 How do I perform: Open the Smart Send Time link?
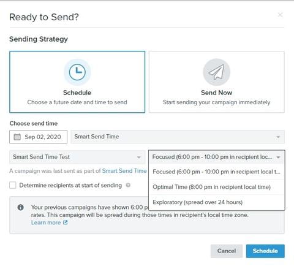(124, 170)
